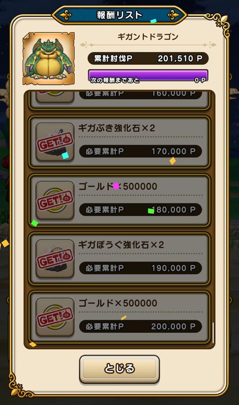Tap the ギガぶき強化石 reward icon
The height and width of the screenshot is (405, 239).
[x=55, y=142]
